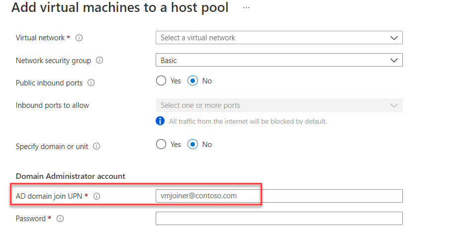Viewport: 459px width, 233px height.
Task: Click the info icon next to Password
Action: tap(60, 219)
